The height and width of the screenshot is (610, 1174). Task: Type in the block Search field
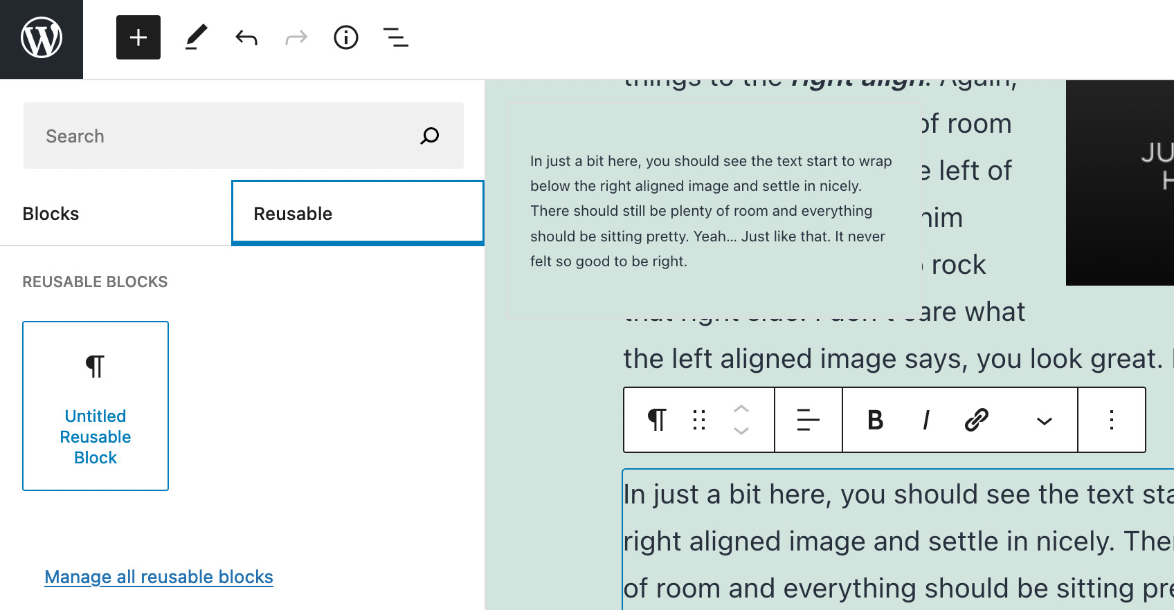tap(222, 136)
